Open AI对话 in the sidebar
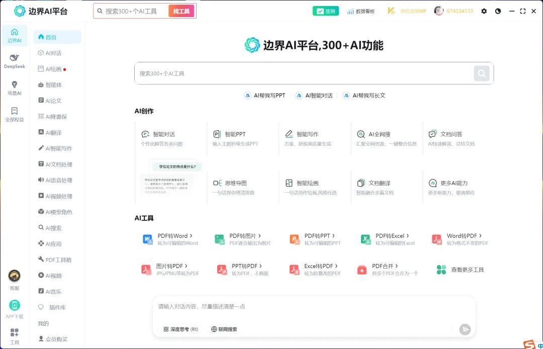Image resolution: width=543 pixels, height=349 pixels. coord(57,53)
